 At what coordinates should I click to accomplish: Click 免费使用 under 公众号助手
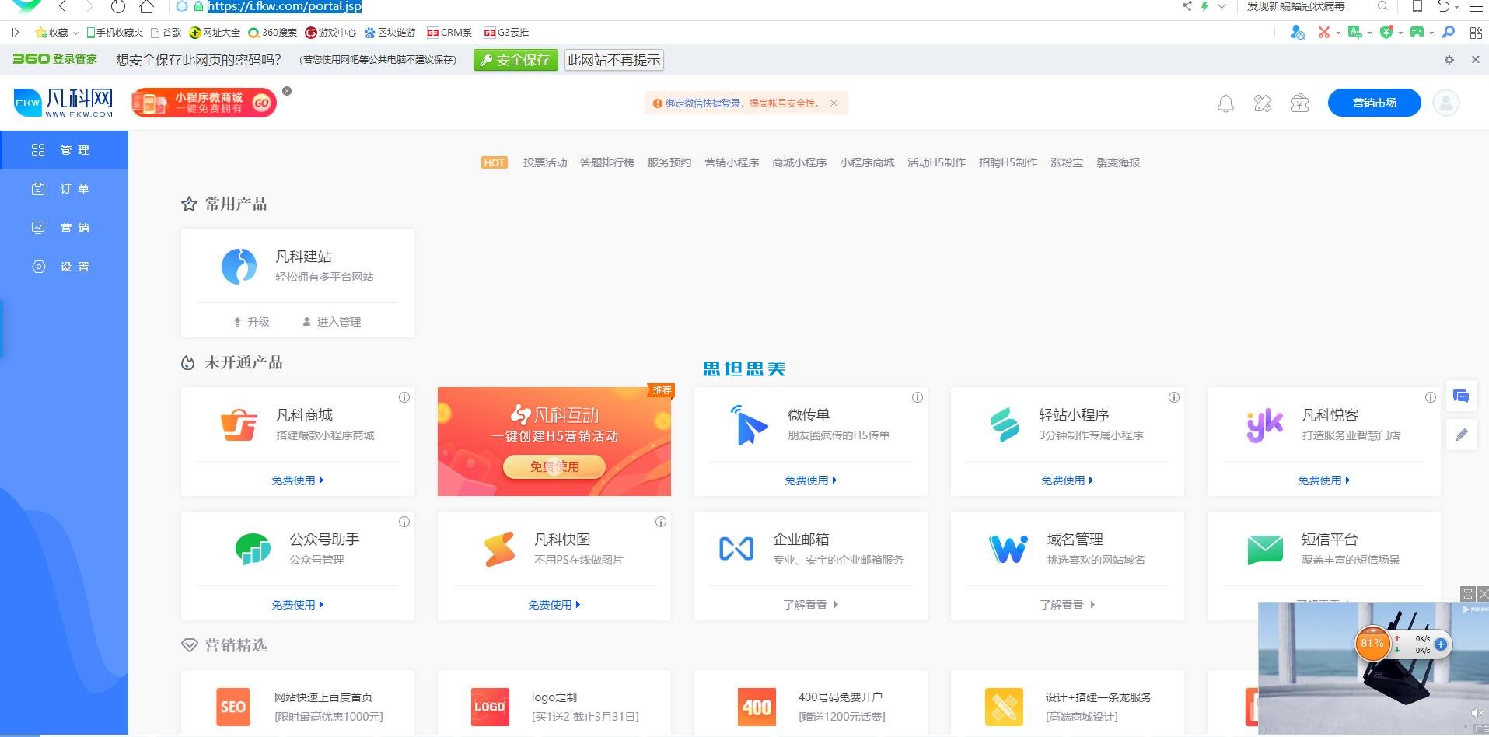[x=298, y=605]
